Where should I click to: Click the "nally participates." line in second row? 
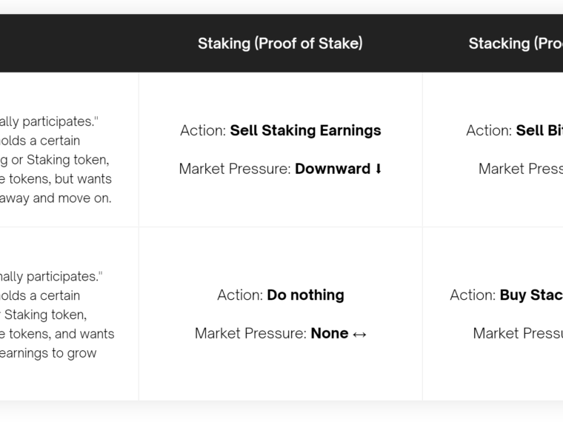[51, 276]
